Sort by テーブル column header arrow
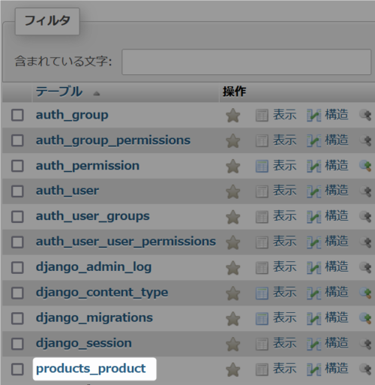Viewport: 375px width, 385px height. (x=97, y=94)
